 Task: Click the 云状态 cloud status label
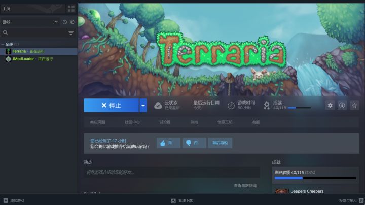171,102
